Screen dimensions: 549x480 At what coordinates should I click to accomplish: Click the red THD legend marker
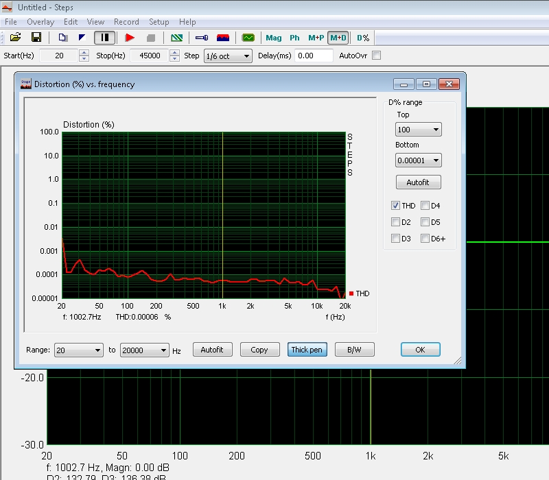351,293
